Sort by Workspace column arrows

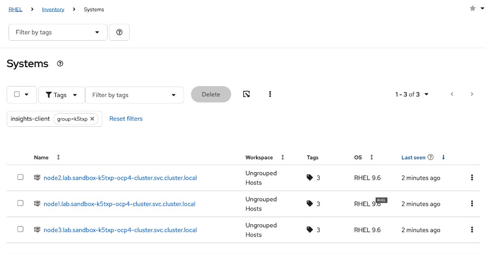click(x=282, y=158)
